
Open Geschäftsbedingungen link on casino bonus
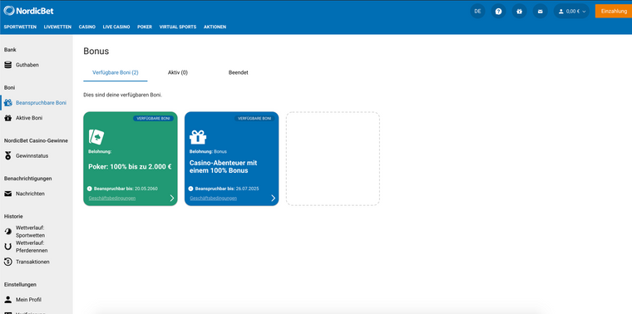213,198
